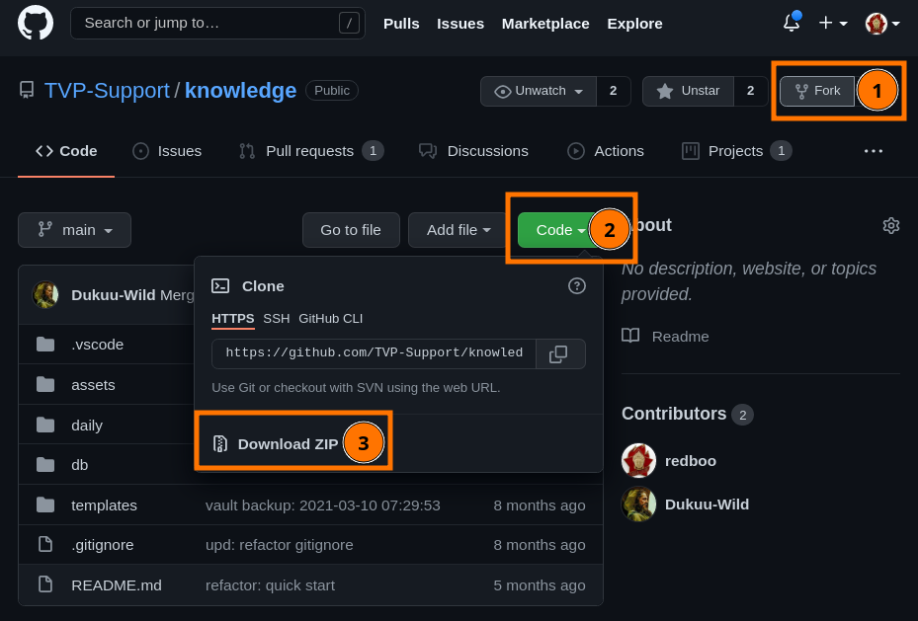Click the Go to file button
918x621 pixels.
(351, 230)
